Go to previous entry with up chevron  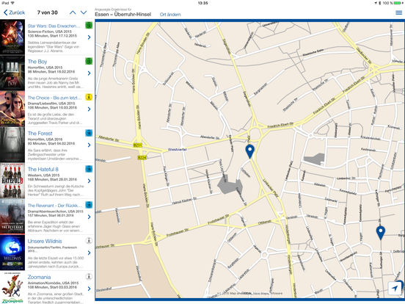coord(73,12)
